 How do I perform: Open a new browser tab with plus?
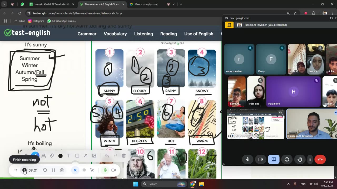[x=181, y=4]
